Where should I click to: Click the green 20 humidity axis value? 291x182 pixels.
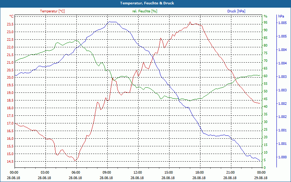[266, 137]
